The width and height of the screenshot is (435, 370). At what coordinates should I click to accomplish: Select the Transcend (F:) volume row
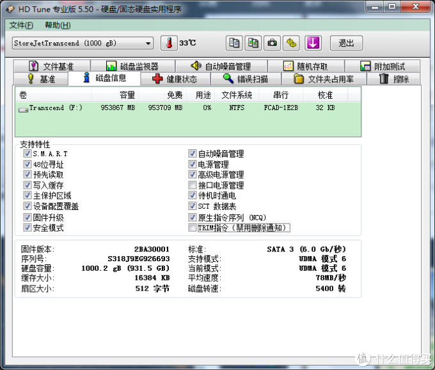coord(188,108)
